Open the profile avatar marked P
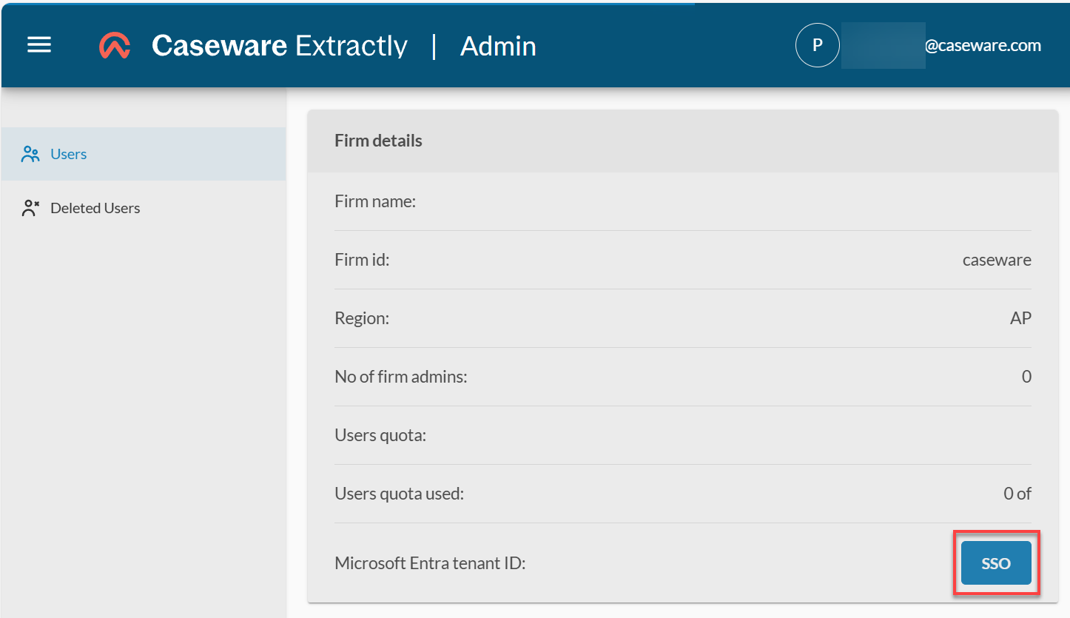Viewport: 1070px width, 618px height. pyautogui.click(x=817, y=45)
